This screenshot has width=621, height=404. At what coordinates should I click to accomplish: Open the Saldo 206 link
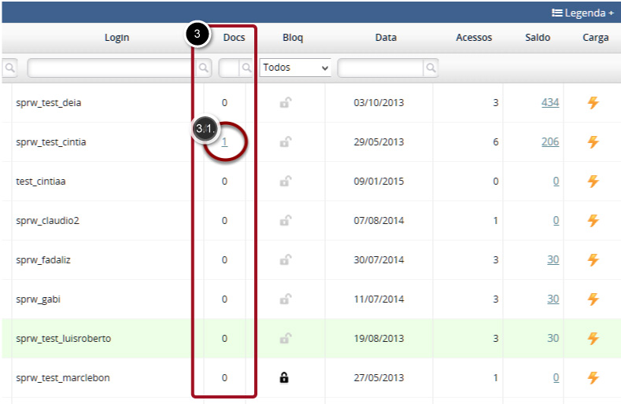click(x=549, y=142)
